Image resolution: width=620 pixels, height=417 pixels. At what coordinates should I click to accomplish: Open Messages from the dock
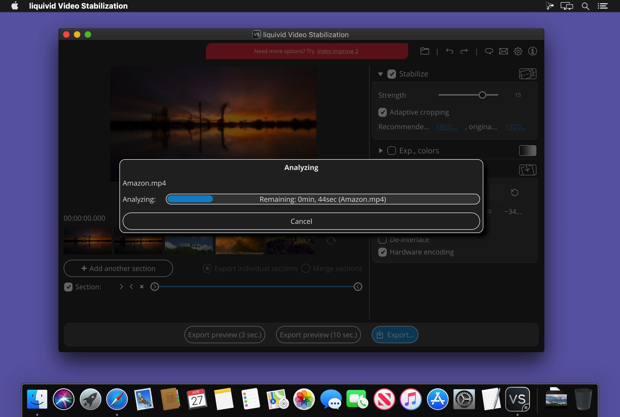[x=330, y=399]
